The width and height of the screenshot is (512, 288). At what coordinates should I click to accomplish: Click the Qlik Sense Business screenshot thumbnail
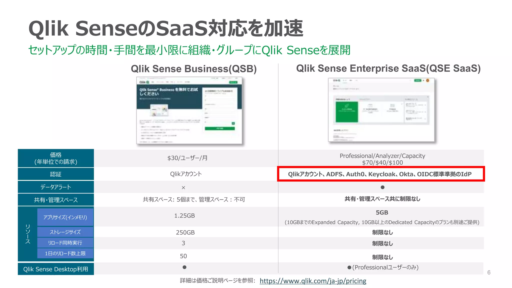tap(189, 110)
